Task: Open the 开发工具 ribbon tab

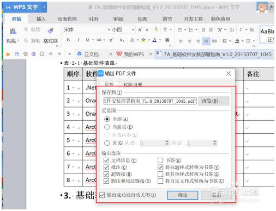Action: click(193, 19)
